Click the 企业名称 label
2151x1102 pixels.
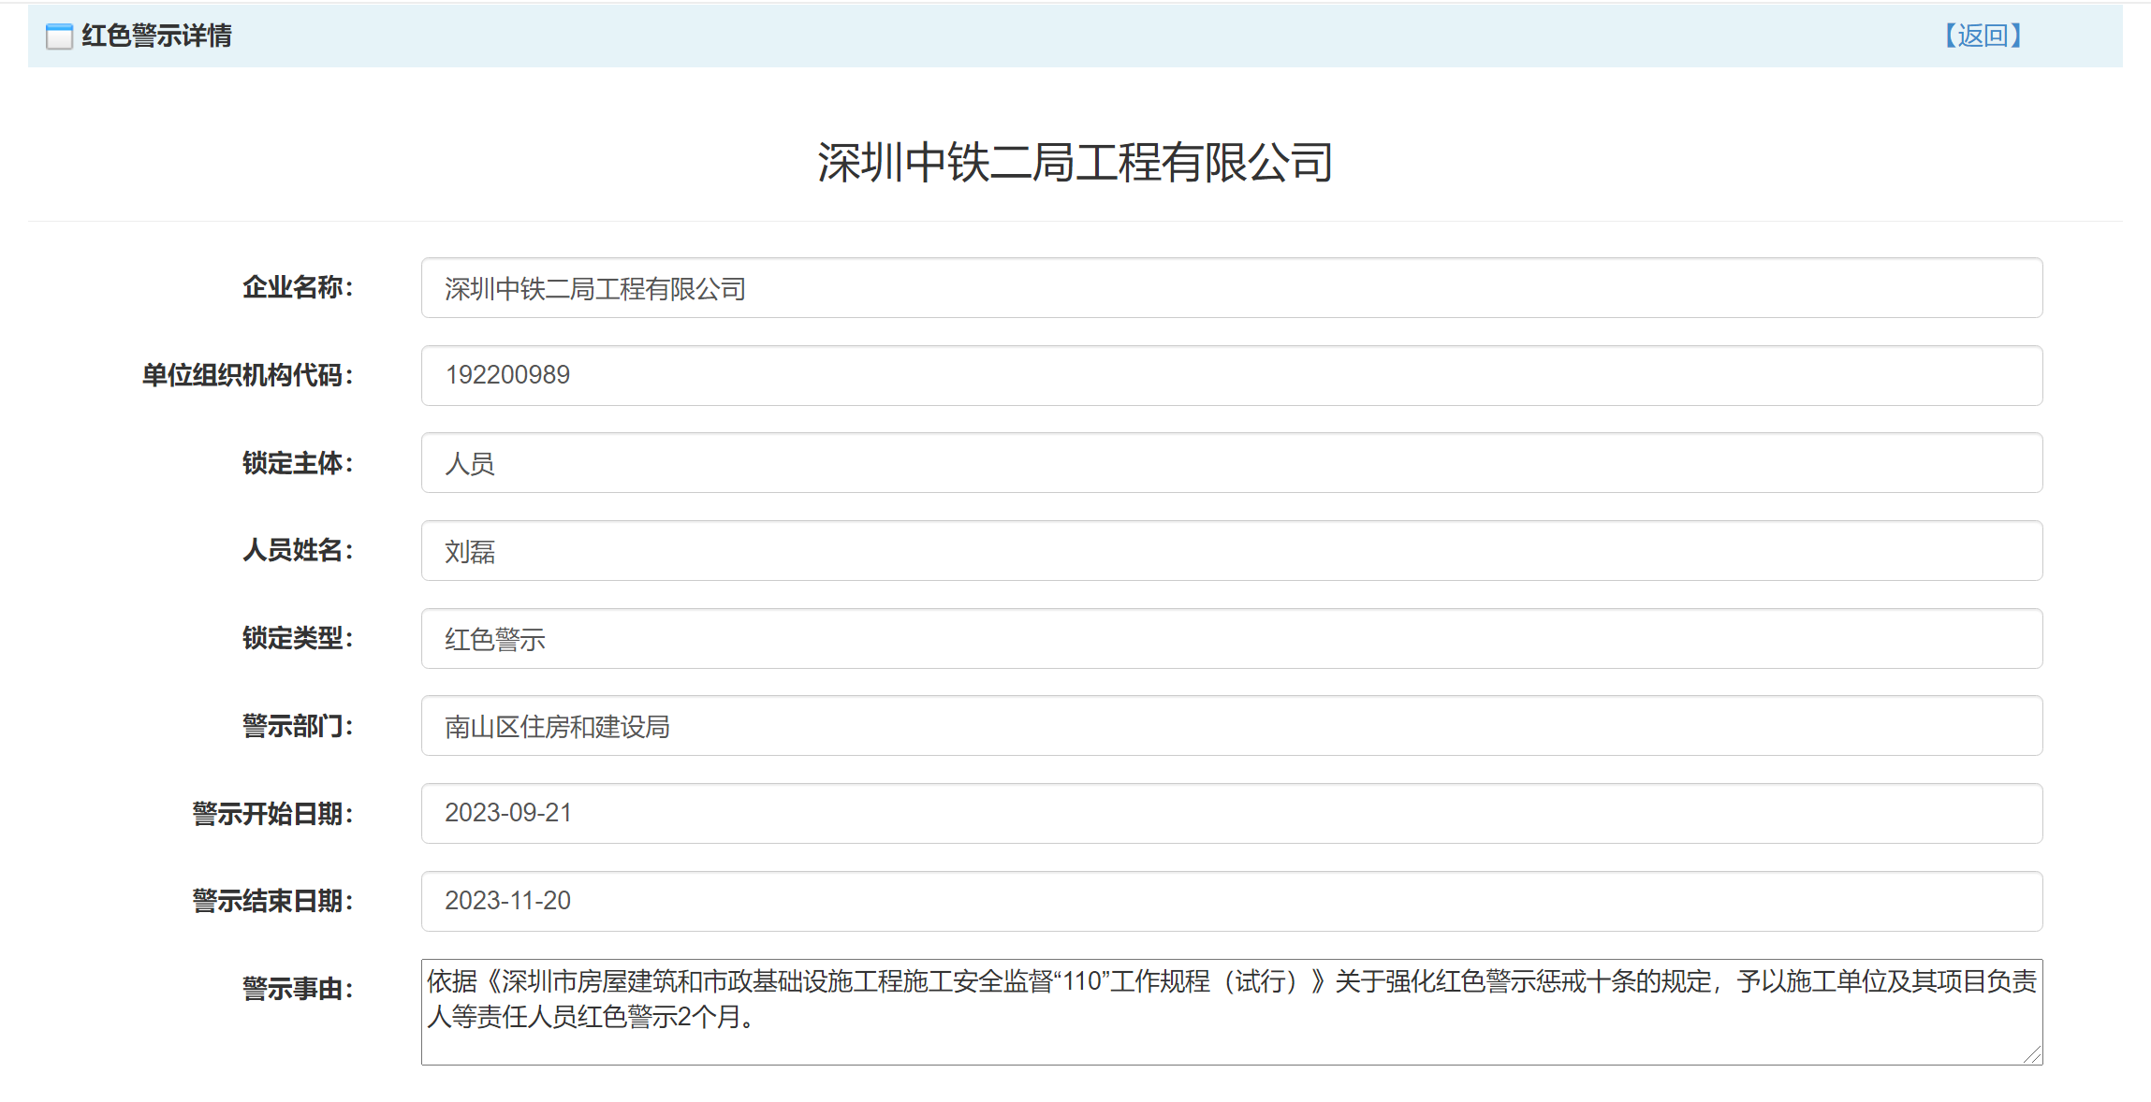298,287
